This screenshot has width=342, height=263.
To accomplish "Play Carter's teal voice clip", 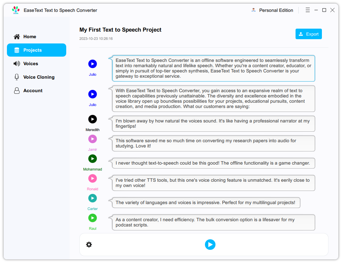I will pos(93,198).
